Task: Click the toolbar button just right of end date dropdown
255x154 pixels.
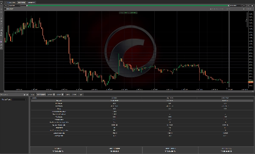Action: [x=244, y=6]
